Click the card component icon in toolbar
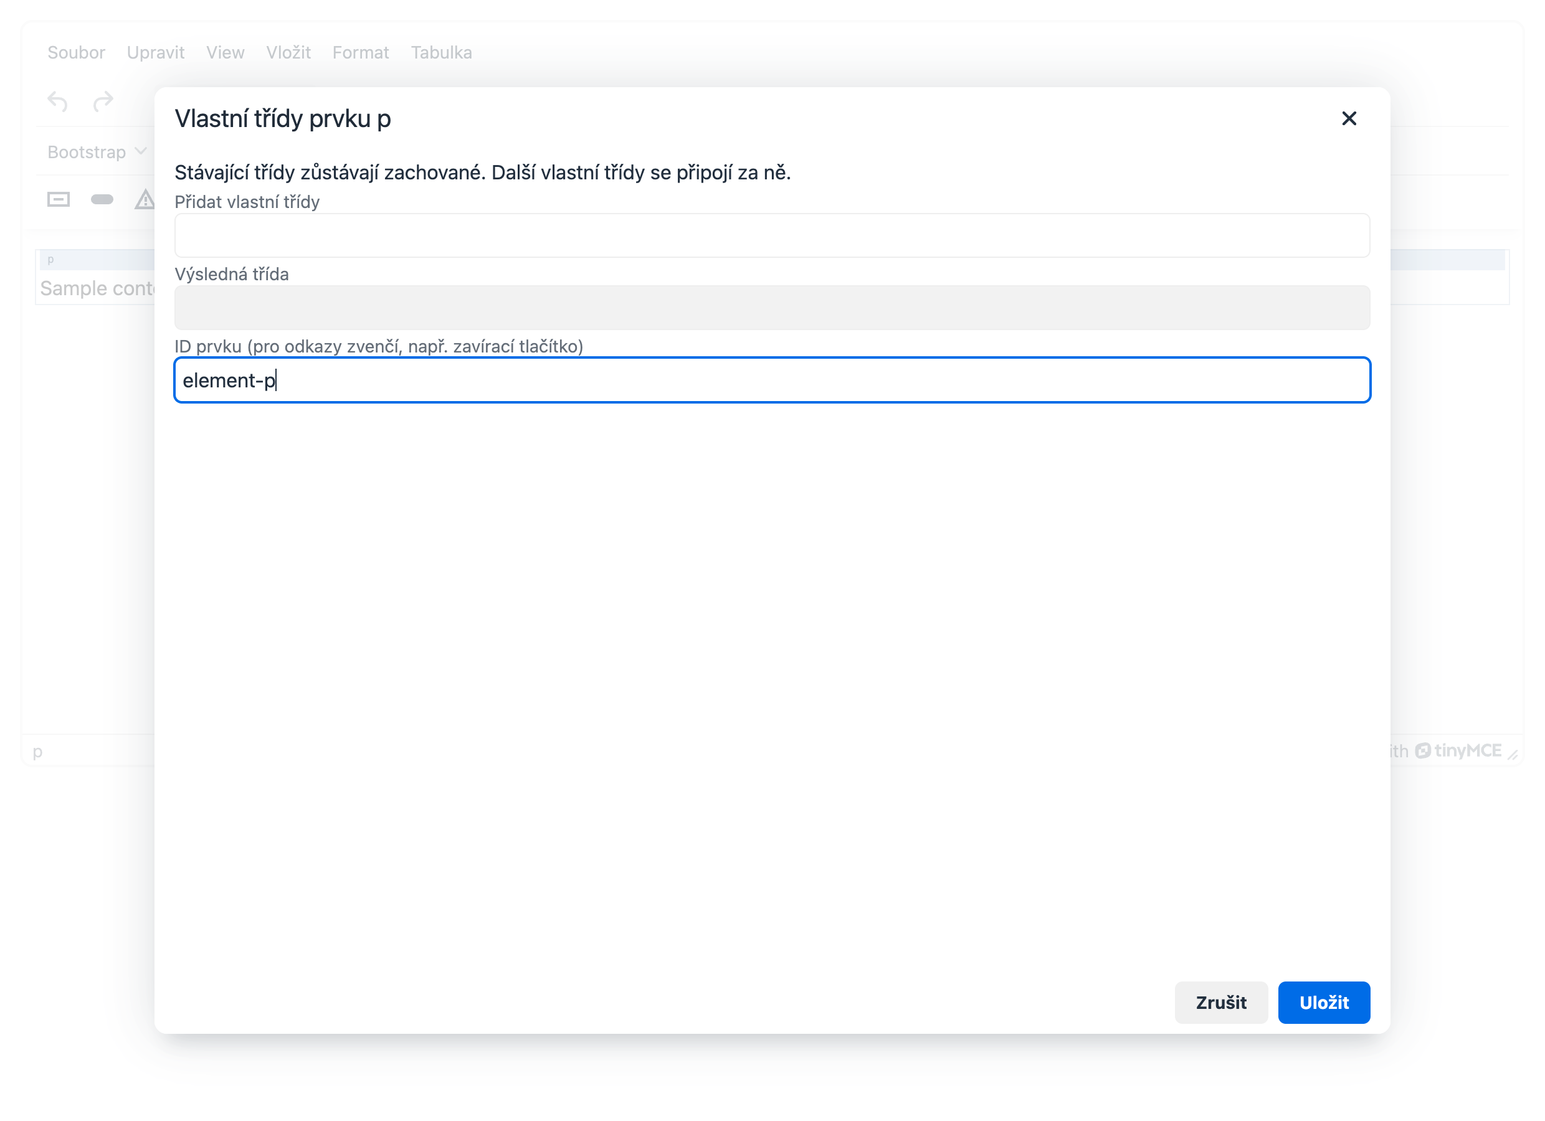This screenshot has height=1121, width=1545. [x=59, y=199]
